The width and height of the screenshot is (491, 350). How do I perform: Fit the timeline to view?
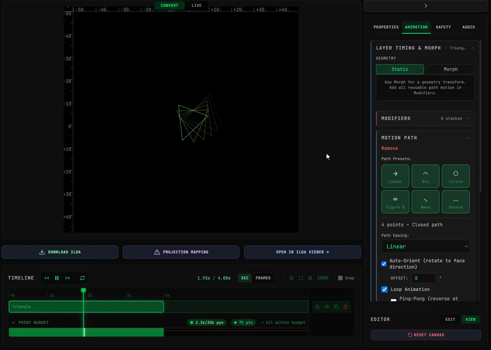pos(301,278)
